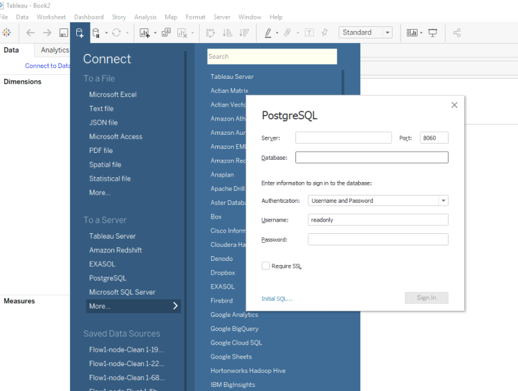Open the Analysis menu

[x=146, y=17]
